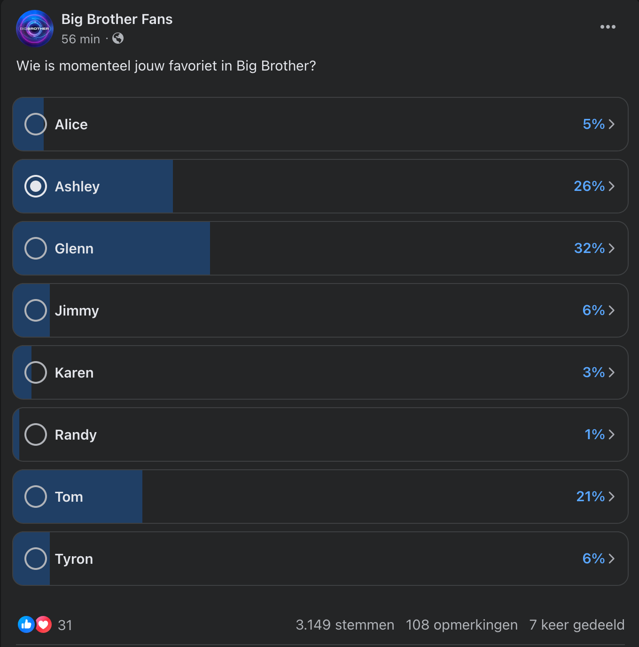Click the public globe audience icon

click(x=118, y=39)
